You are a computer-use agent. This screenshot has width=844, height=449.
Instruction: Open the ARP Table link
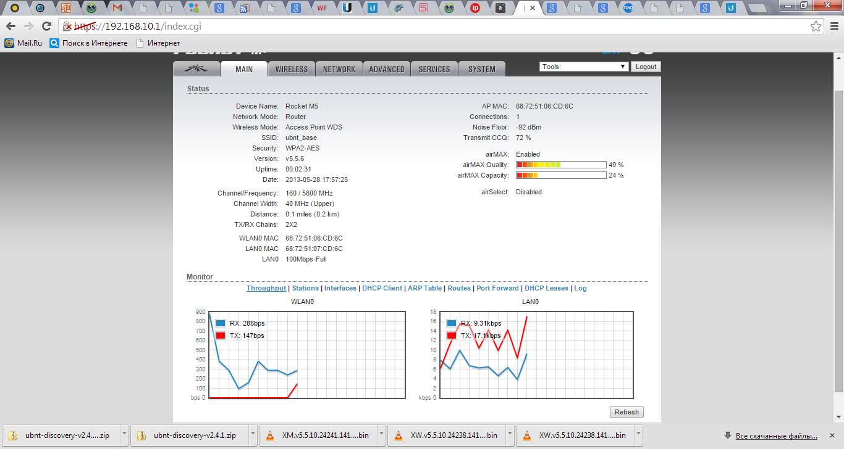point(425,288)
